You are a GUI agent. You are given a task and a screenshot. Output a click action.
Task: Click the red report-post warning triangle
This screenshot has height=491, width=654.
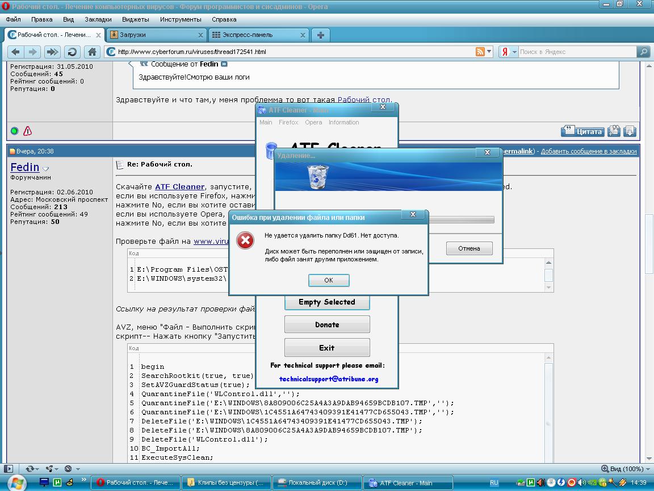click(x=27, y=131)
